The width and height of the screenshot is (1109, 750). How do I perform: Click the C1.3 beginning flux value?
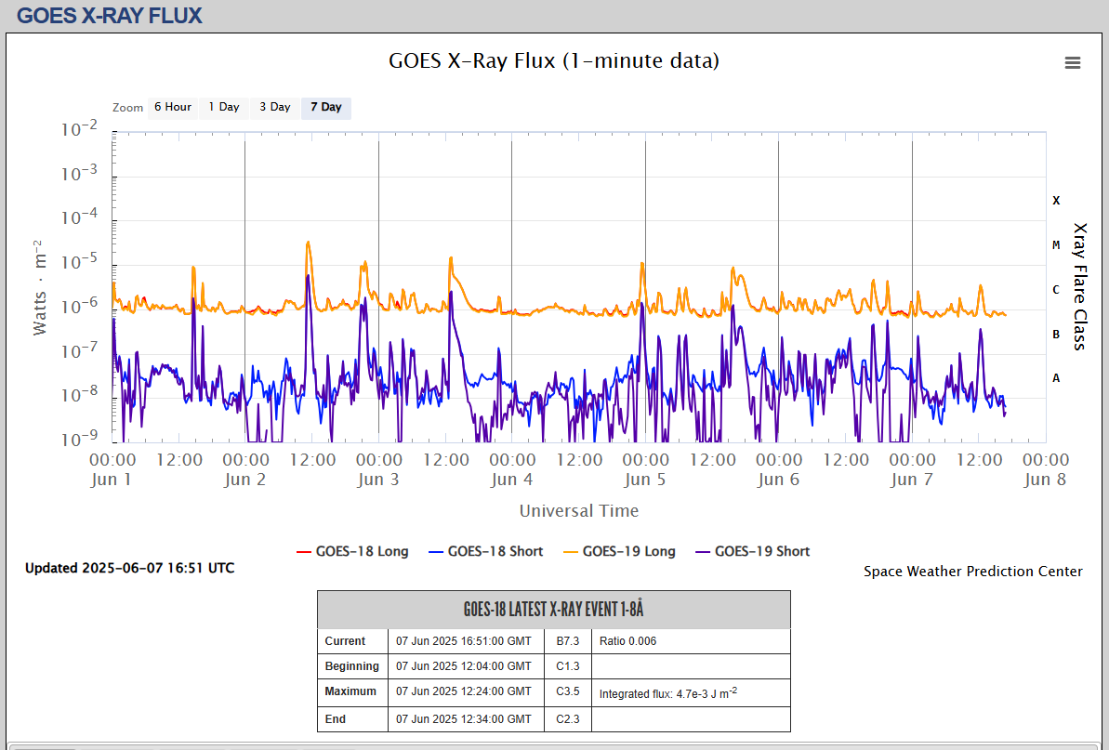567,665
